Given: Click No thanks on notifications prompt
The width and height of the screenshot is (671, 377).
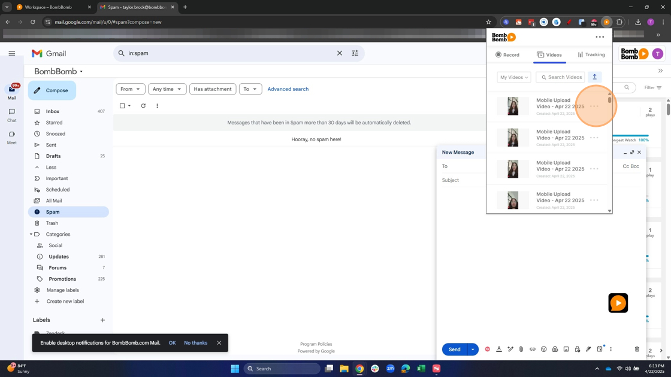Looking at the screenshot, I should pos(195,343).
